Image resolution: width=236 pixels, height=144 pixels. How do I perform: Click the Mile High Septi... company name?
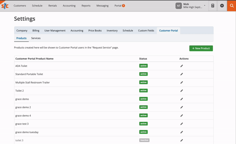coord(193,7)
